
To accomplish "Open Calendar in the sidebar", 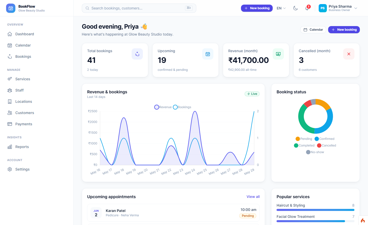I will click(37, 45).
